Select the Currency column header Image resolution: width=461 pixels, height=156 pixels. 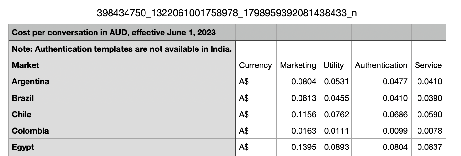[x=255, y=65]
